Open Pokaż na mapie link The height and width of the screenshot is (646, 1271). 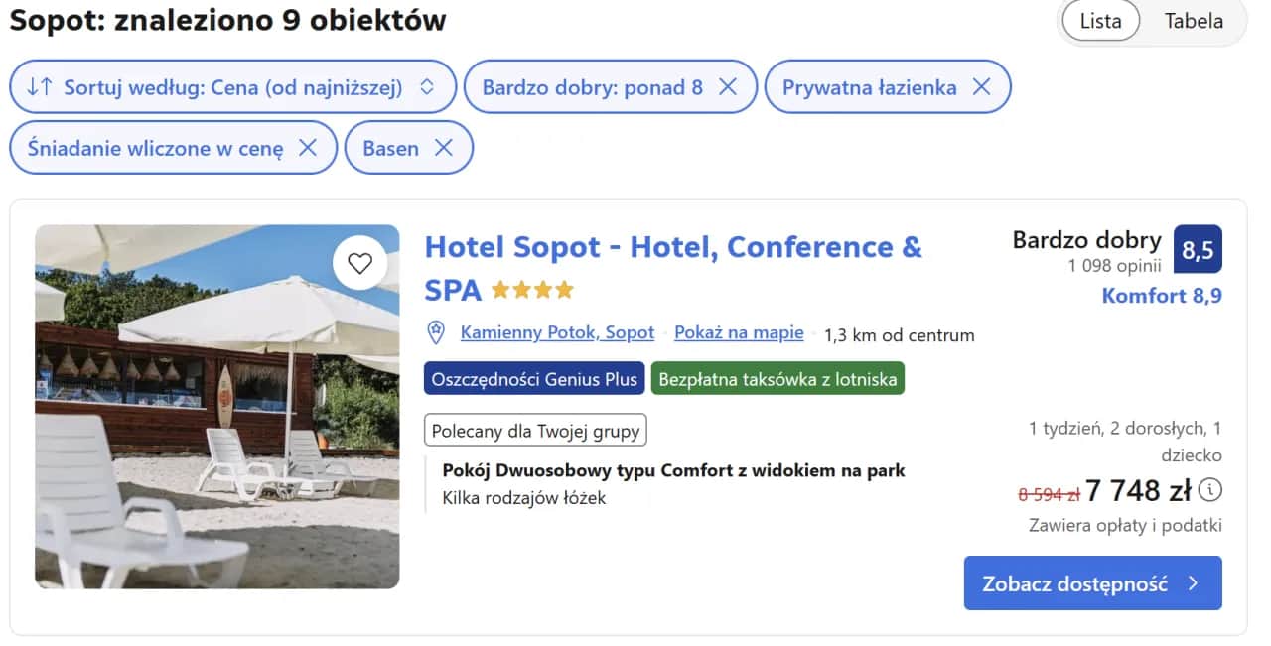tap(739, 332)
